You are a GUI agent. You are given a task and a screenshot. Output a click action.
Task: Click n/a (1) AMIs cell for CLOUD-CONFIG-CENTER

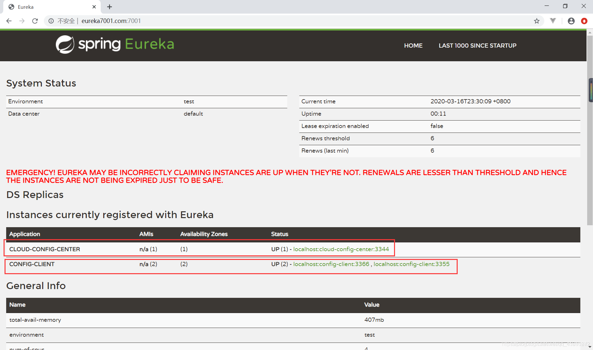[x=148, y=249]
